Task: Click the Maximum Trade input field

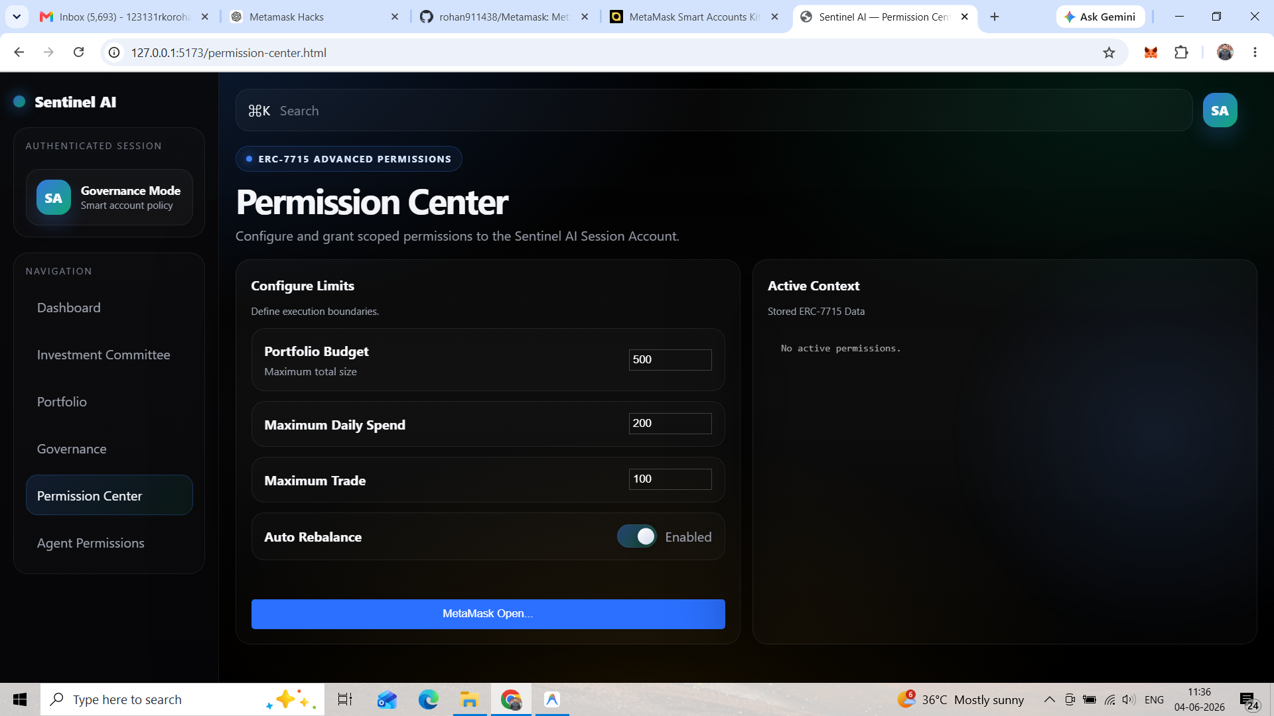Action: (670, 479)
